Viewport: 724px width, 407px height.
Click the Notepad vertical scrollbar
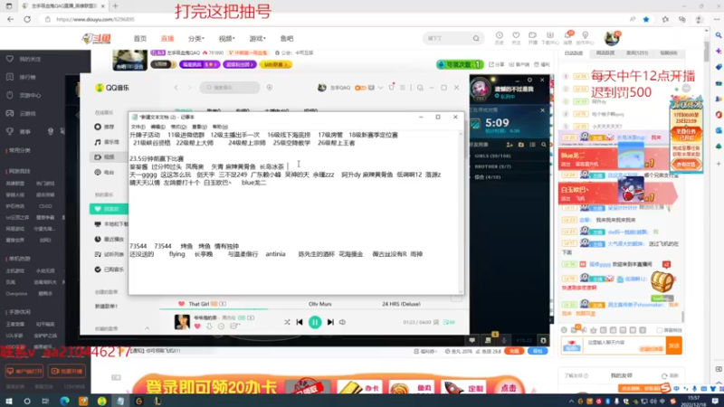pyautogui.click(x=461, y=213)
